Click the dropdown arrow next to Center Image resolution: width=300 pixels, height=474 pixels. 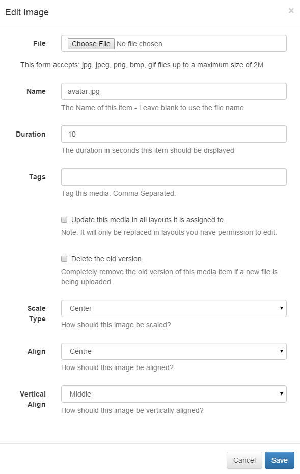coord(281,308)
